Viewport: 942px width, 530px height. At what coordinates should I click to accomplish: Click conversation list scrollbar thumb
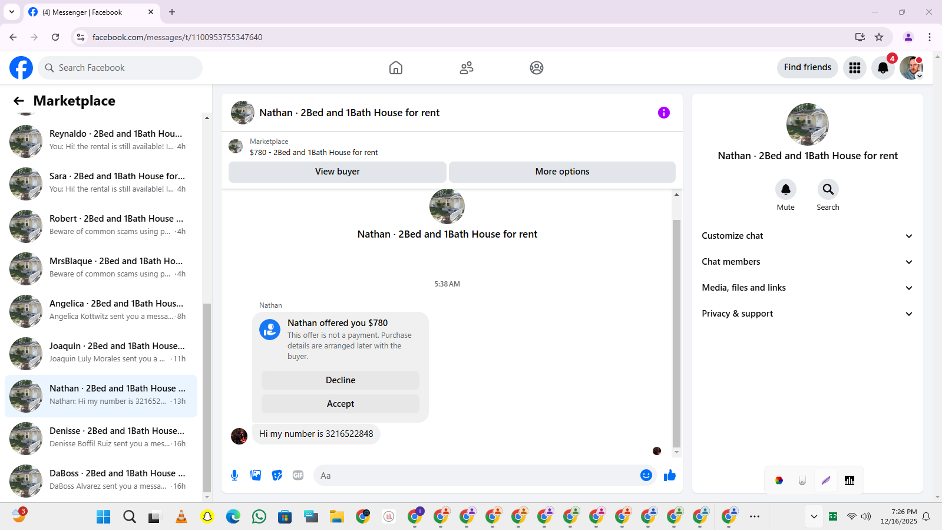click(x=207, y=398)
